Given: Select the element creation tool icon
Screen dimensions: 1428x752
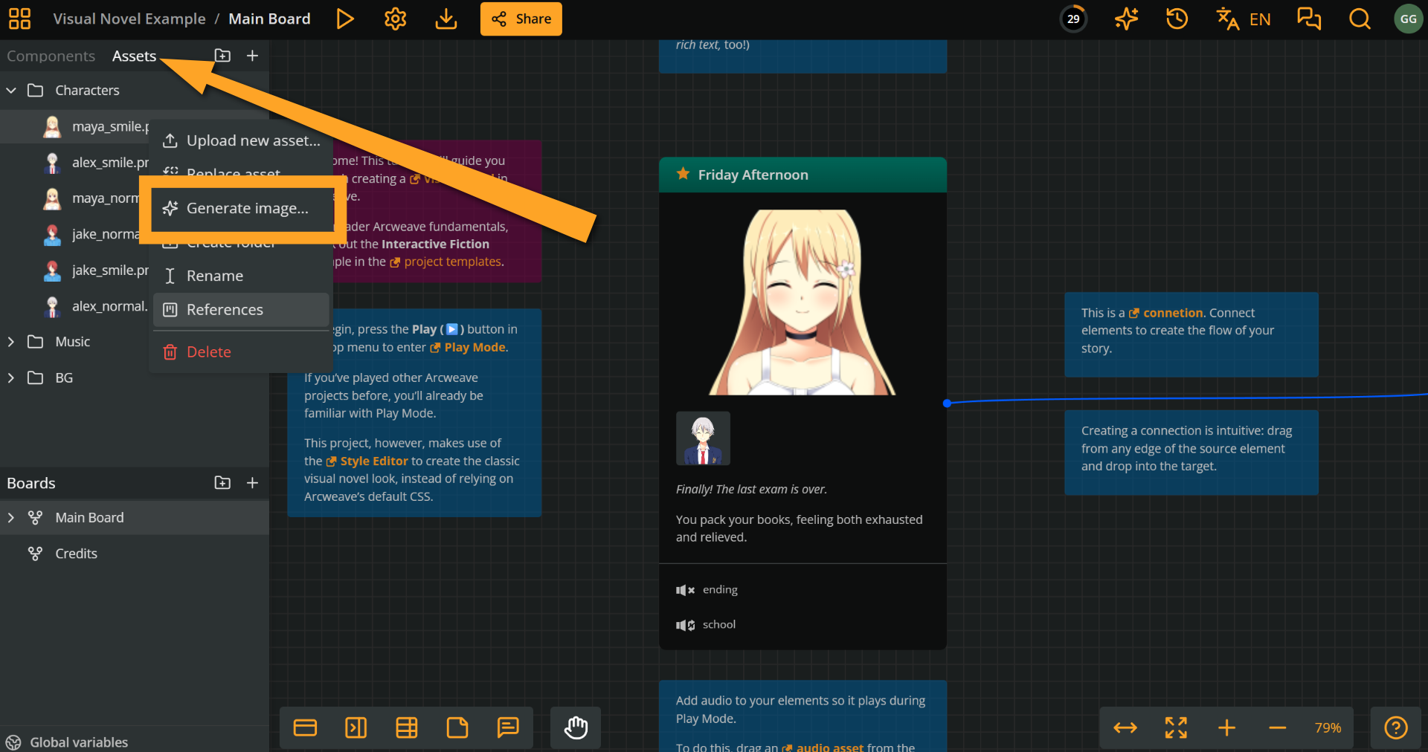Looking at the screenshot, I should click(x=305, y=727).
